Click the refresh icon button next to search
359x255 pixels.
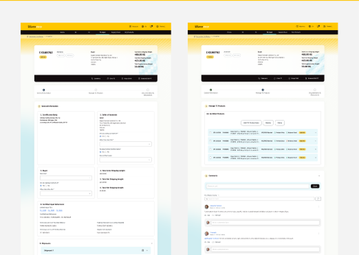318,199
